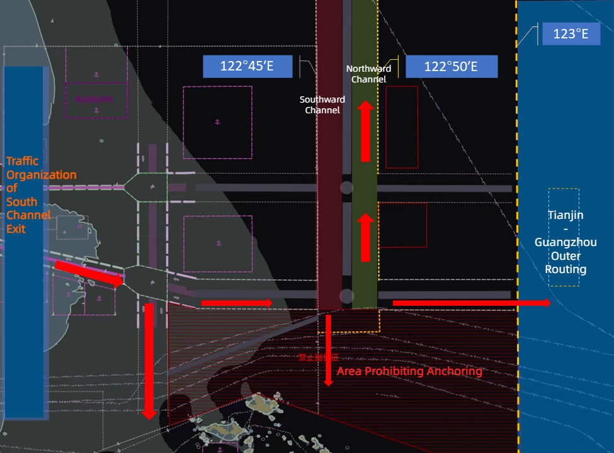This screenshot has height=453, width=614.
Task: Click the Traffic Organization of South Channel Exit title
Action: 41,195
